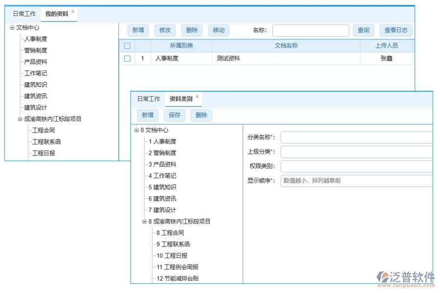This screenshot has width=440, height=293.
Task: Click the 查询 button to search
Action: tap(363, 30)
